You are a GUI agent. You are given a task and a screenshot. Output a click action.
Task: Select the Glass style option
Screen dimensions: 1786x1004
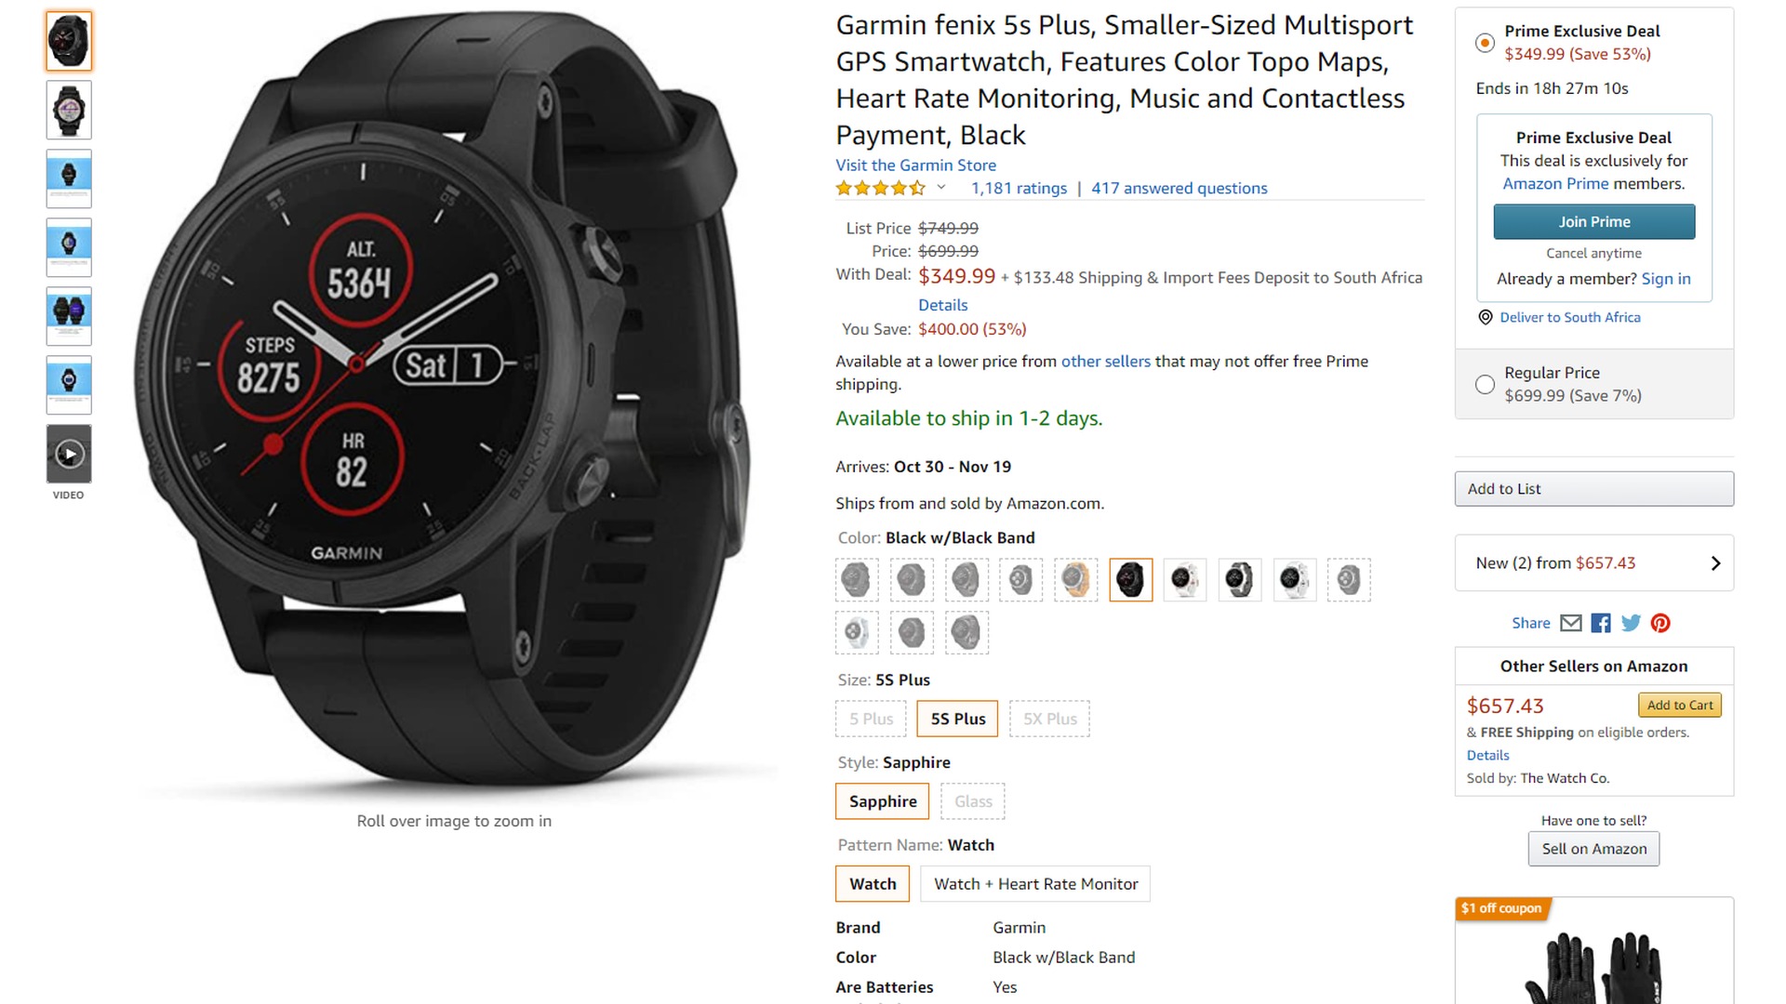(x=973, y=801)
